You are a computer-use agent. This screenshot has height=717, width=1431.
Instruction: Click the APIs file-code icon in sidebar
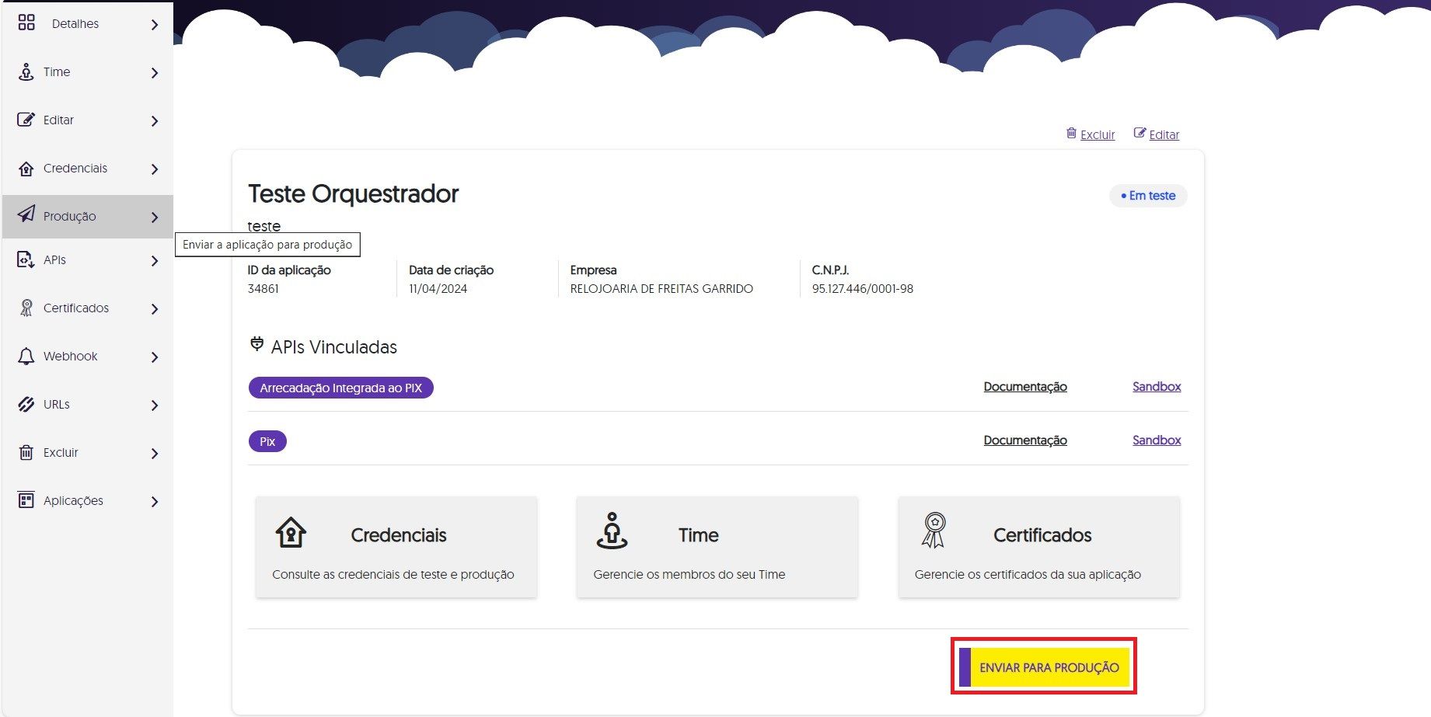tap(26, 260)
